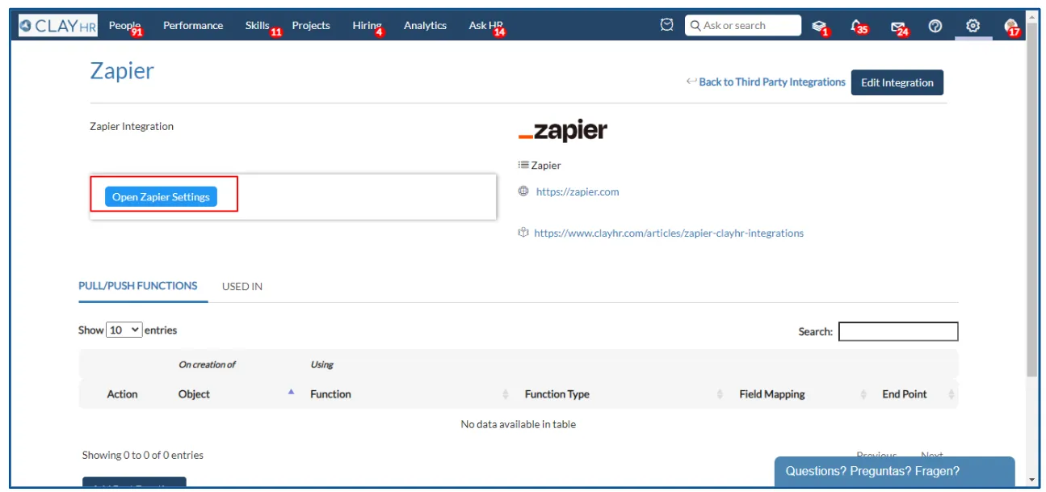
Task: Open the Ask HR menu
Action: [485, 26]
